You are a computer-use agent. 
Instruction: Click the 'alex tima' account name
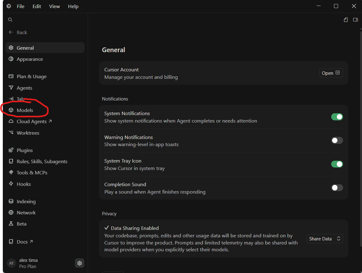tap(28, 260)
